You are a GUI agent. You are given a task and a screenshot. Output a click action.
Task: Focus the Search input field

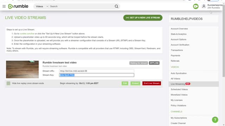pos(82,6)
